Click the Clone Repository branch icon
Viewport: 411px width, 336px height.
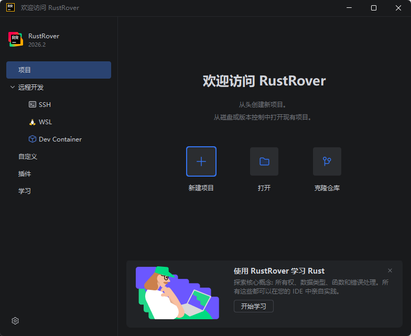point(327,161)
